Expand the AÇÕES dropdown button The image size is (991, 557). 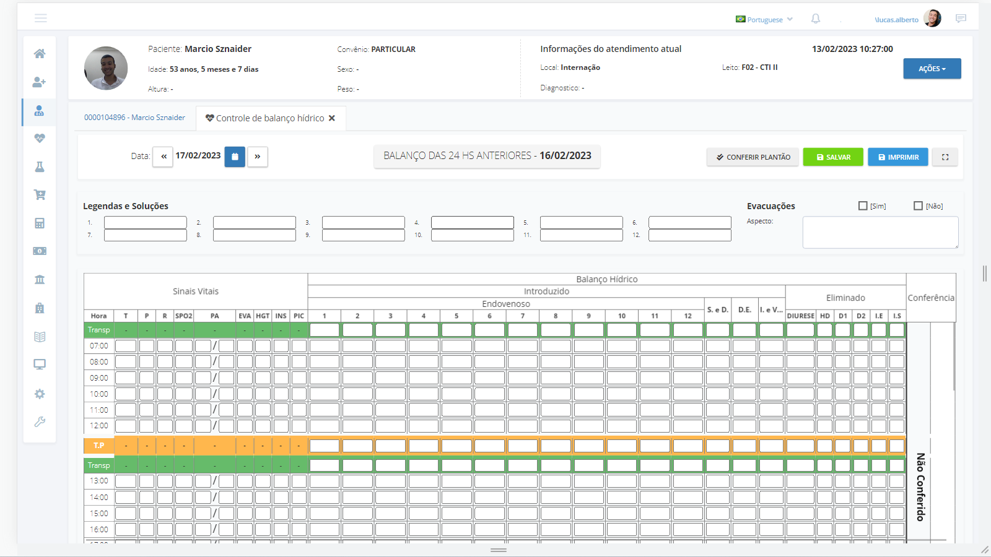point(932,69)
